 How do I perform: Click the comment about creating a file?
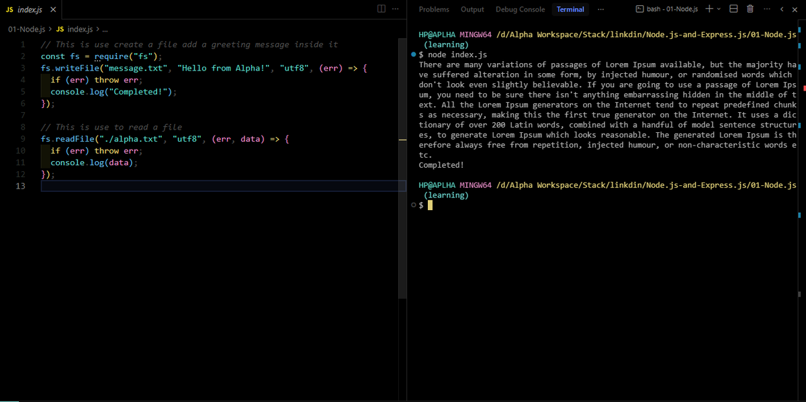point(189,45)
